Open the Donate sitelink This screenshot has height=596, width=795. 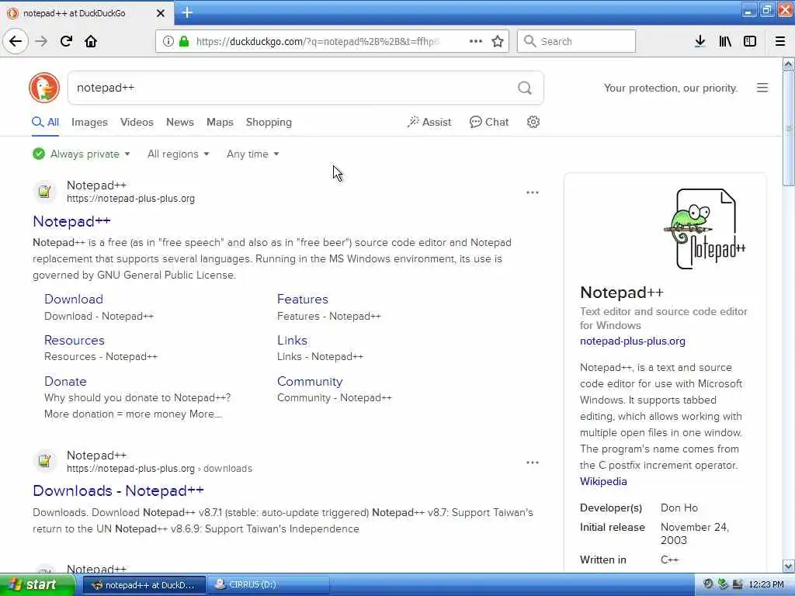[65, 381]
